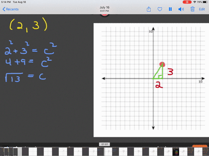Mute the video sound speaker icon
Image resolution: width=209 pixels, height=156 pixels.
[x=181, y=9]
